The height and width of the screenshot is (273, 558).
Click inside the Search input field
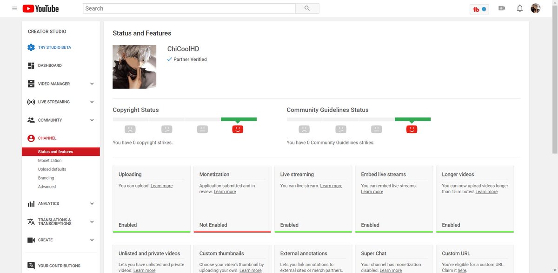[x=189, y=8]
